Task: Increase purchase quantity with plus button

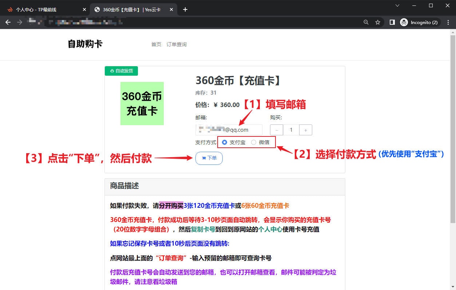Action: pos(305,130)
